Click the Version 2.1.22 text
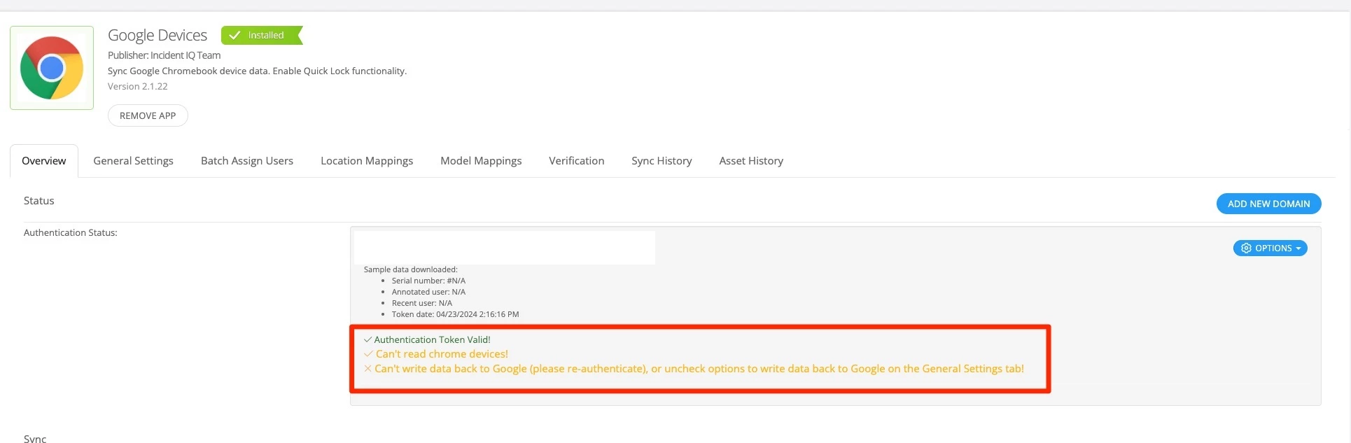 click(x=137, y=86)
